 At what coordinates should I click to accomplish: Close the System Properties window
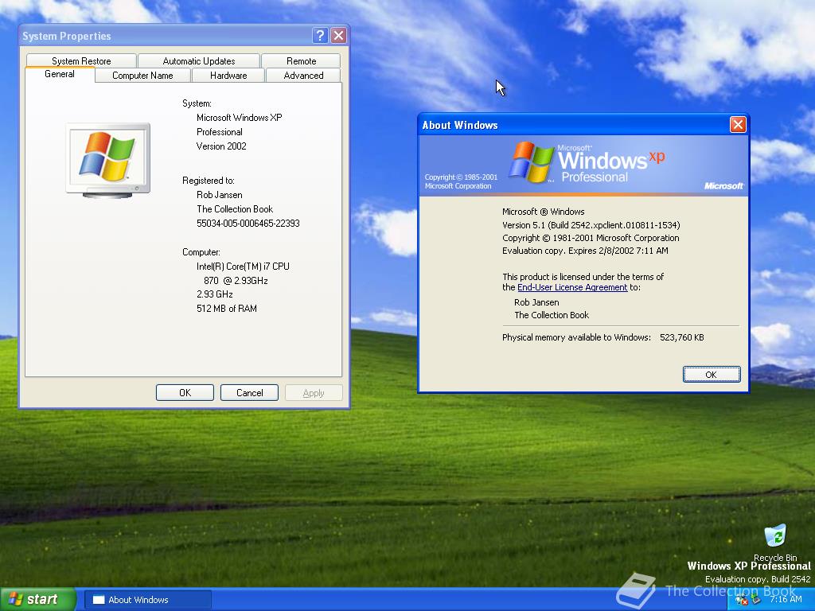(338, 35)
